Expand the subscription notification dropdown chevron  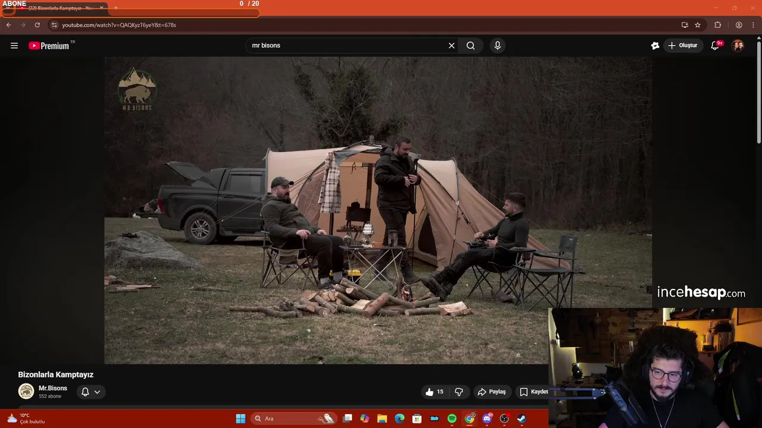tap(97, 392)
